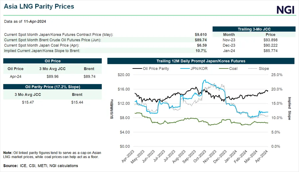Select the Trailing 3-Mo JCC table header
299x172 pixels.
(x=253, y=29)
